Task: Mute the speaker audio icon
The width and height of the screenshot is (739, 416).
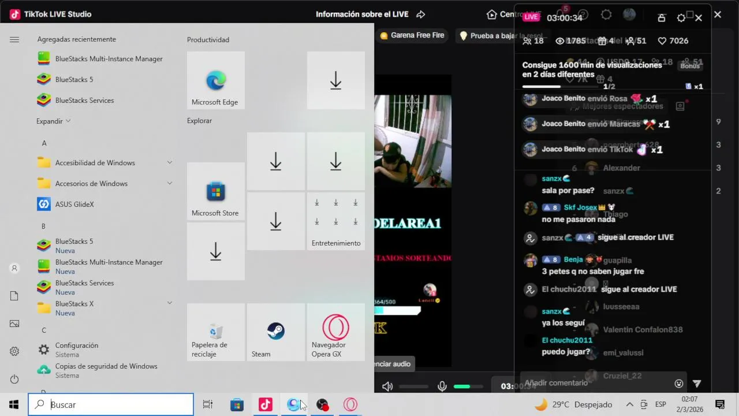Action: [x=387, y=387]
